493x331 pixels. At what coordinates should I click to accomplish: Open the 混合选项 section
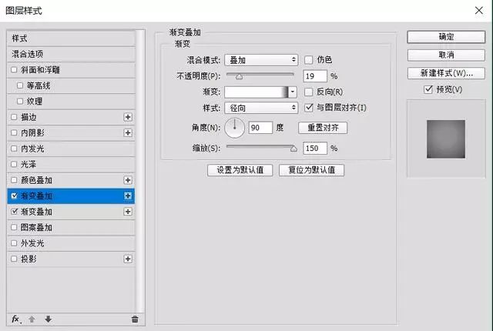72,54
